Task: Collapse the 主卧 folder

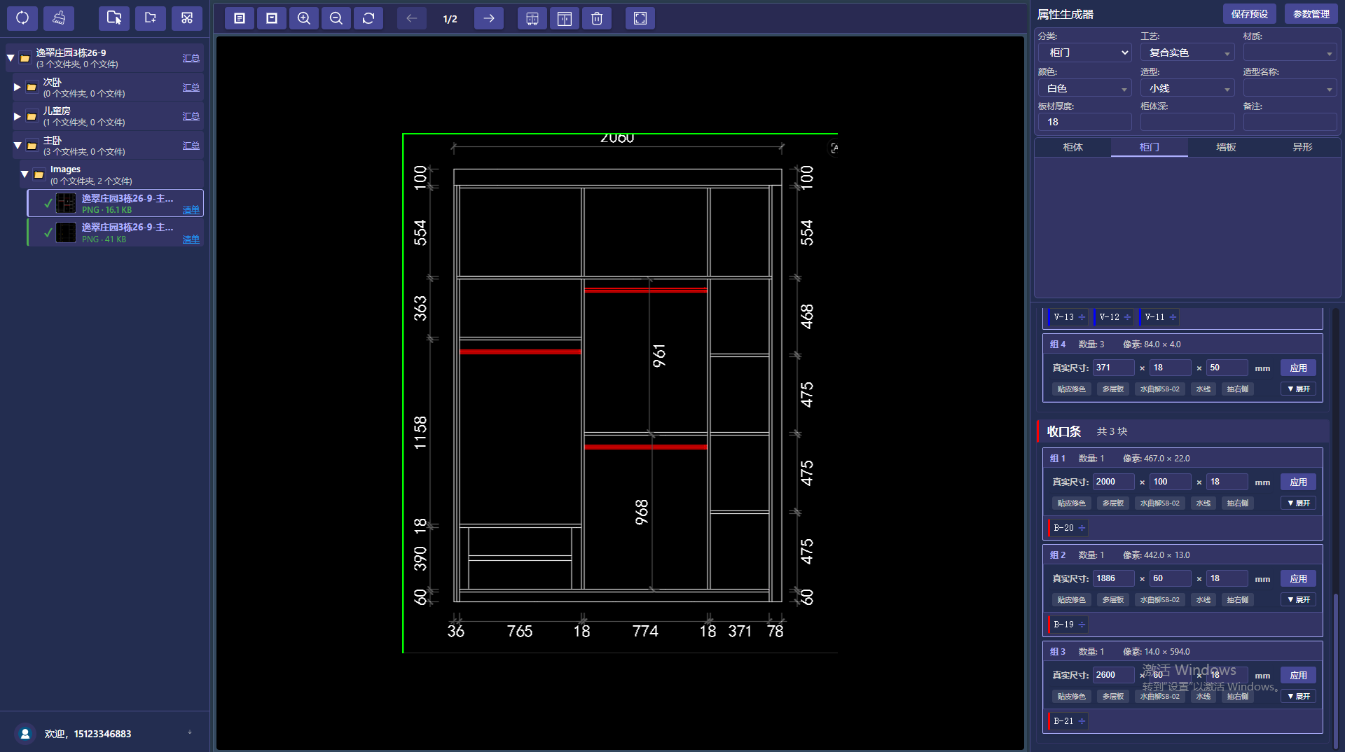Action: coord(18,146)
